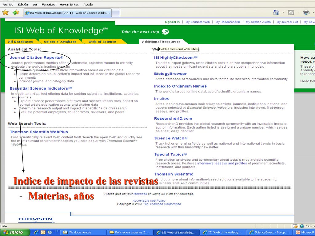Open the Archivo menu
315x236 pixels.
coord(8,4)
